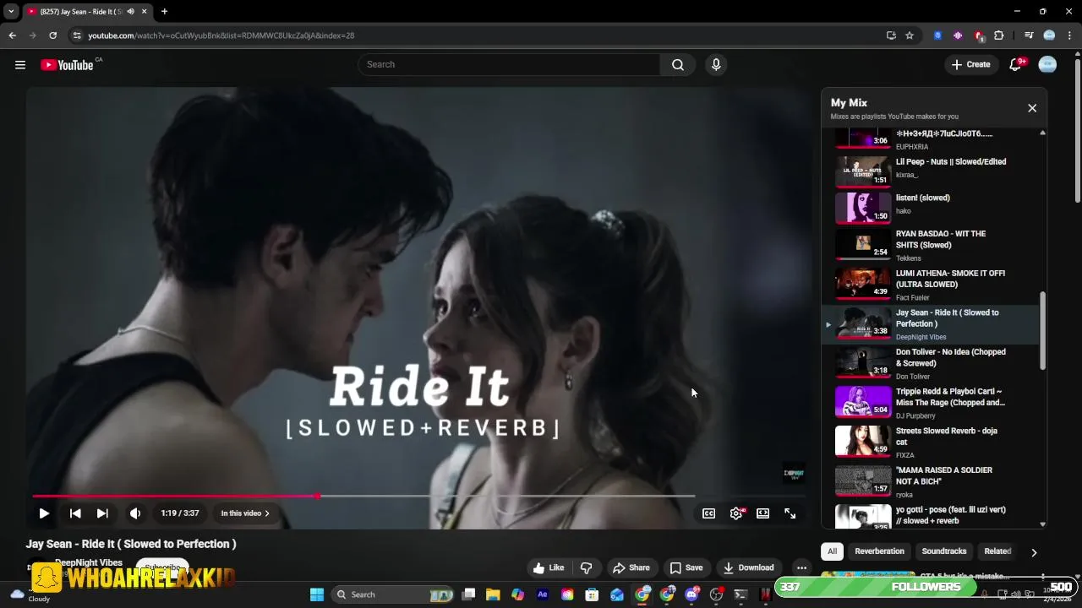Open the Chrome extensions puzzle icon
This screenshot has width=1082, height=608.
tap(999, 35)
